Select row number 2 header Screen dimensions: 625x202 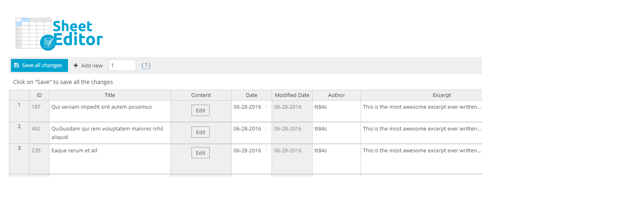(x=19, y=126)
